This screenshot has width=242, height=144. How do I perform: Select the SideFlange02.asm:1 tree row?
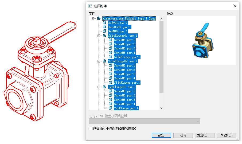point(123,61)
